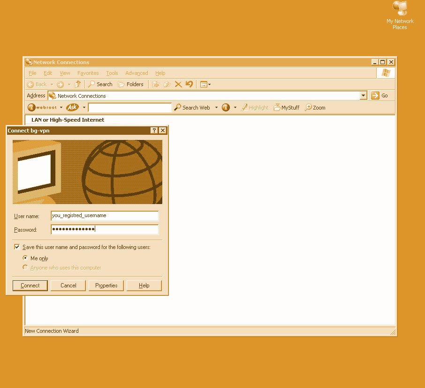Click the Windows flag logo

pyautogui.click(x=386, y=73)
